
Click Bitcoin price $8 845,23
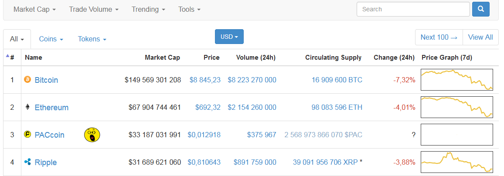tap(205, 80)
